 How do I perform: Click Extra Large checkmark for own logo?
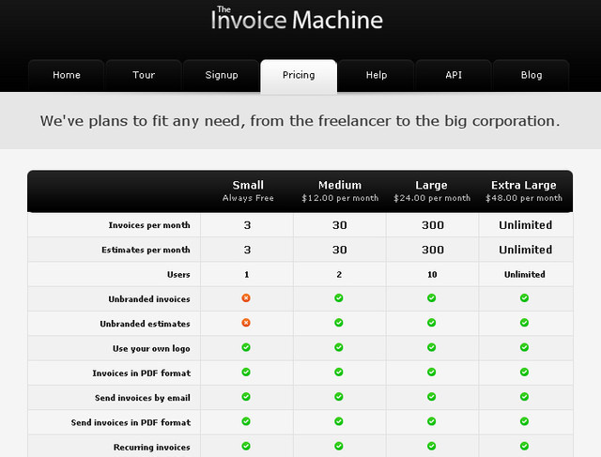(525, 347)
